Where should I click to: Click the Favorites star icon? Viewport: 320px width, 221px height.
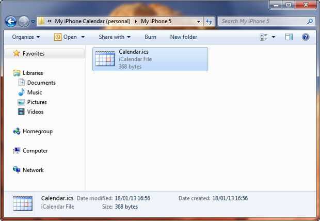(x=17, y=53)
